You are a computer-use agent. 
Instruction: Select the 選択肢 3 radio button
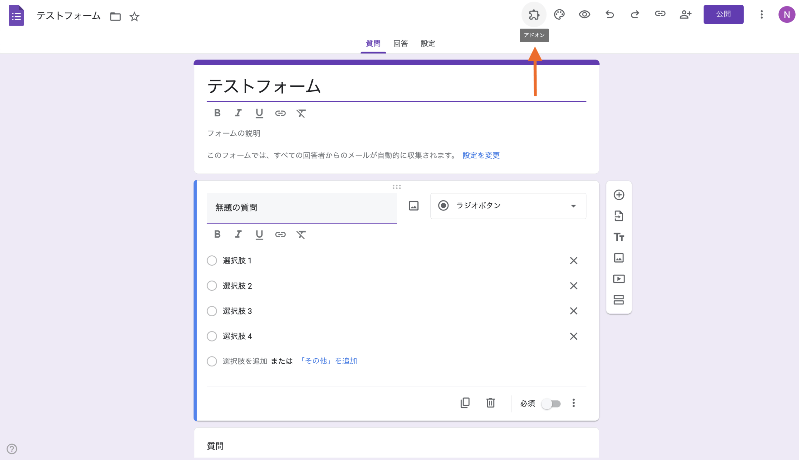point(212,311)
